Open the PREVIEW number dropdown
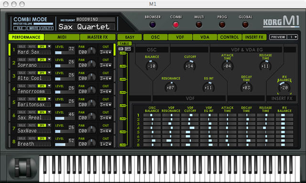Image resolution: width=306 pixels, height=183 pixels. click(x=292, y=37)
